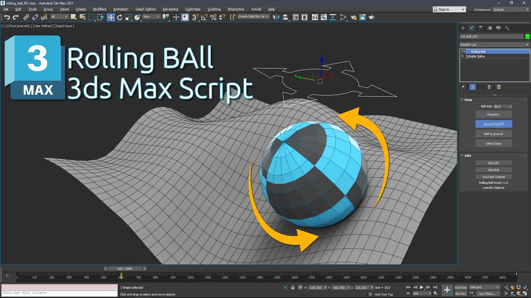Toggle the Spinner Snap button
This screenshot has width=531, height=298.
pyautogui.click(x=222, y=17)
